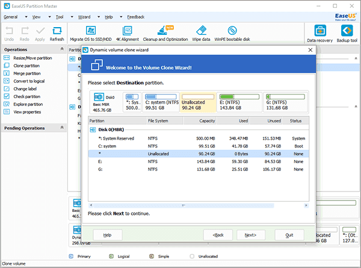
Task: Click the Check partition icon
Action: pyautogui.click(x=7, y=96)
